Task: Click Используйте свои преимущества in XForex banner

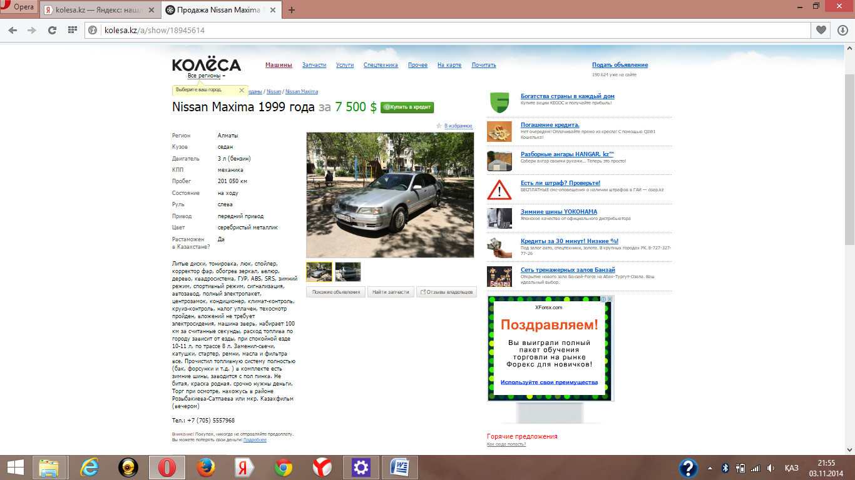Action: point(549,382)
